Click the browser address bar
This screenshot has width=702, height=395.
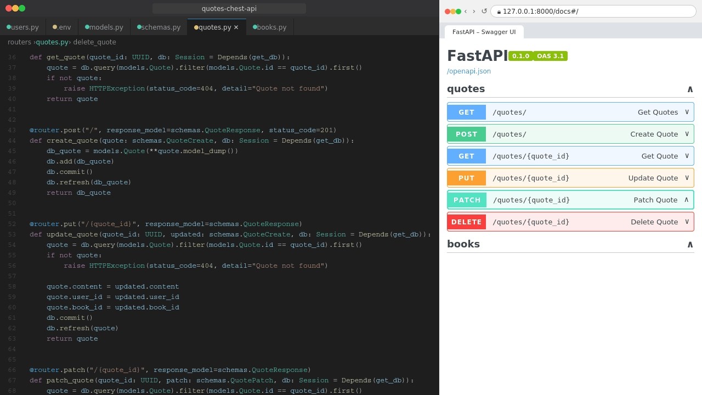(x=593, y=11)
